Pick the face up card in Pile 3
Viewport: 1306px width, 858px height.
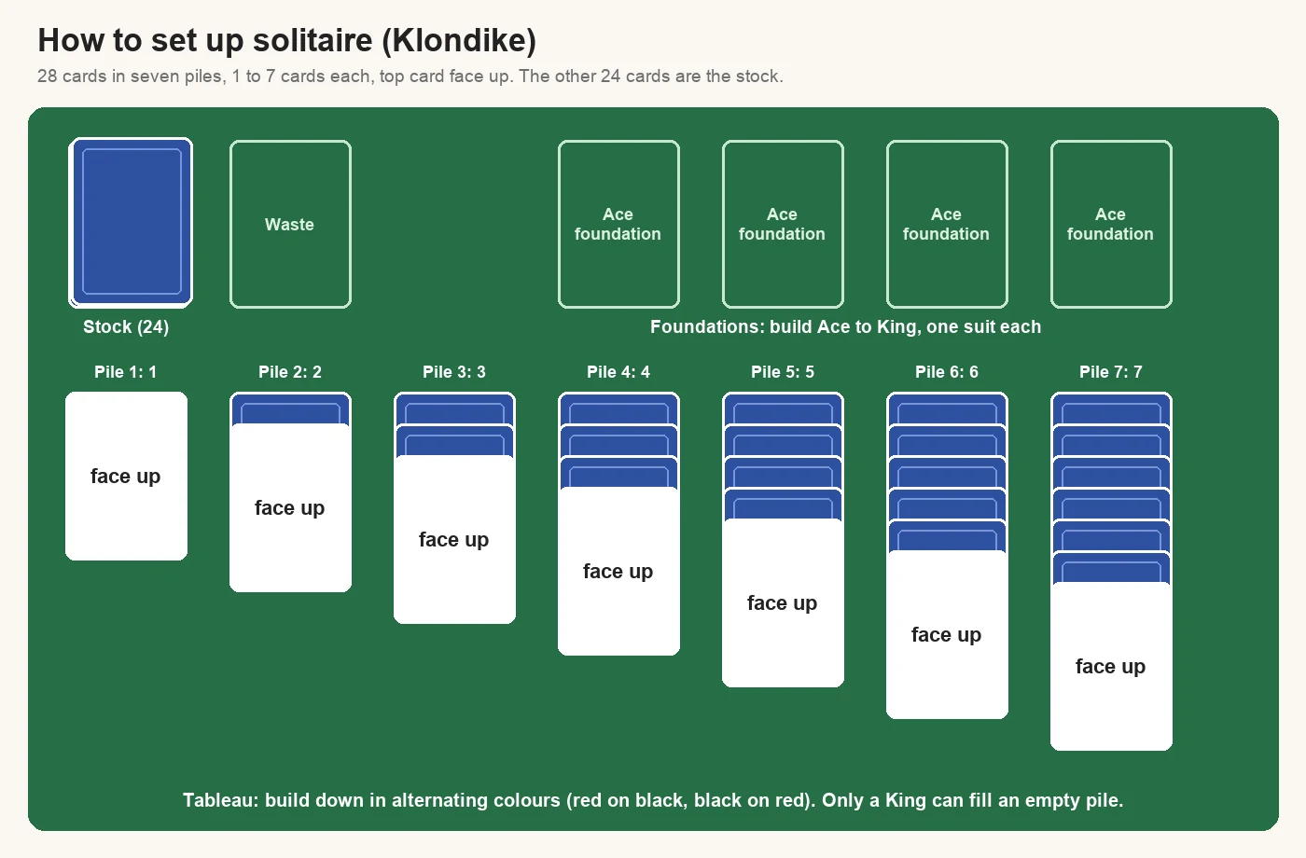(454, 539)
